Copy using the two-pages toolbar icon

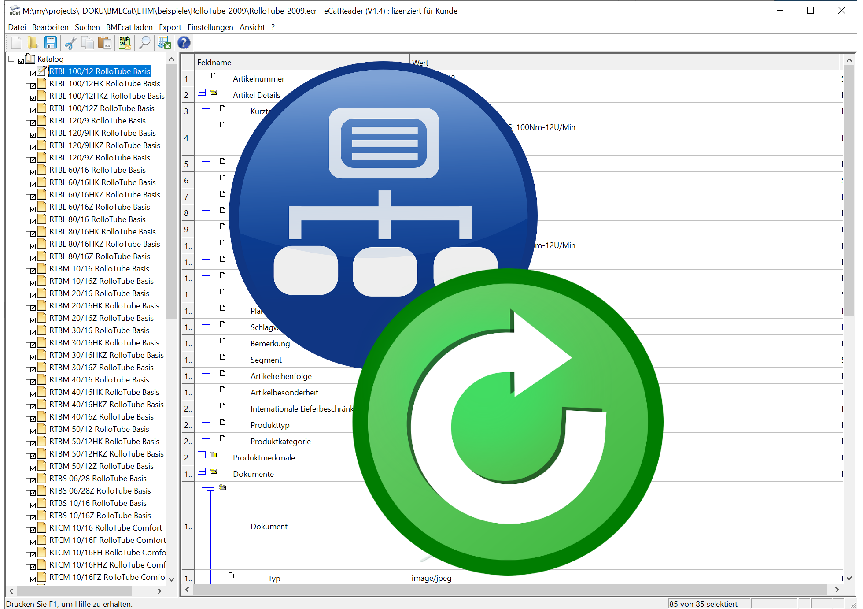pos(88,43)
